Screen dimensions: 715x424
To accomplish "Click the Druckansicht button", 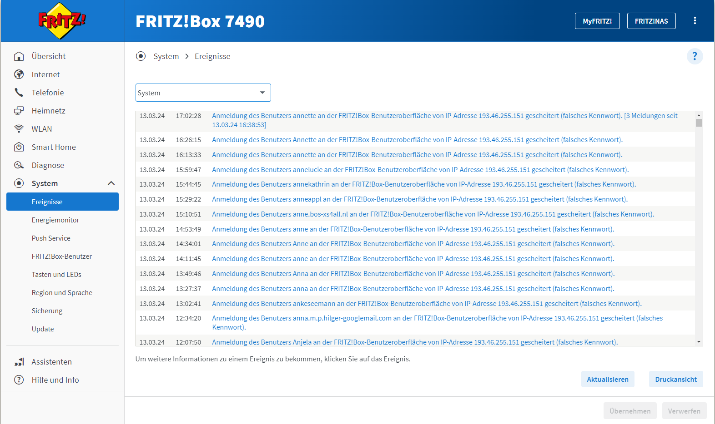I will [675, 380].
